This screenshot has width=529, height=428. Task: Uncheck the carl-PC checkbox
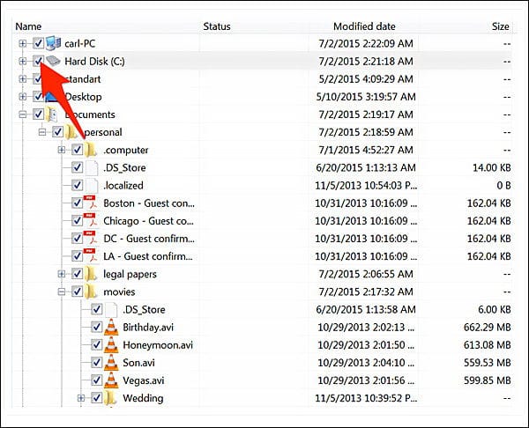pos(38,43)
